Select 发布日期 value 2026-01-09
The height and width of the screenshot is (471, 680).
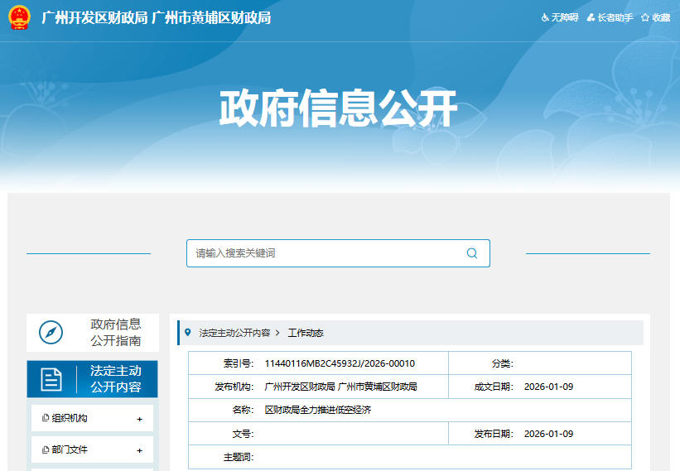coord(548,434)
